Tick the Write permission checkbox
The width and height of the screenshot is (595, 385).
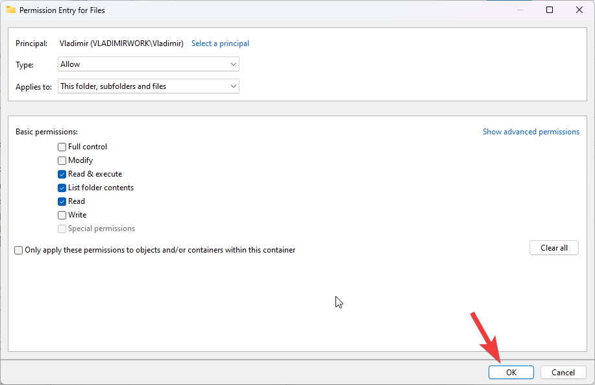click(x=62, y=215)
